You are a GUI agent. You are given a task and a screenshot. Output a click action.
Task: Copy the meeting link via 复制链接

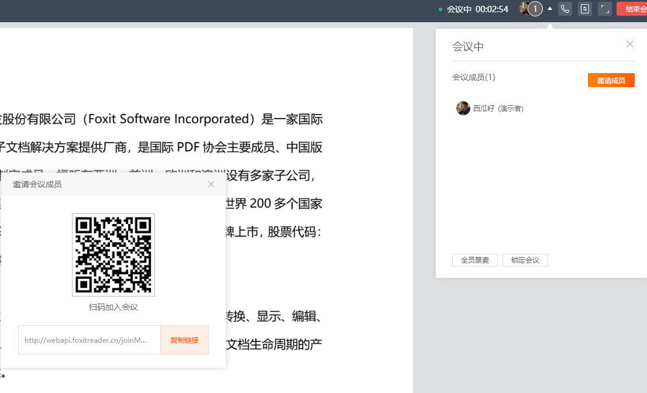pos(184,340)
